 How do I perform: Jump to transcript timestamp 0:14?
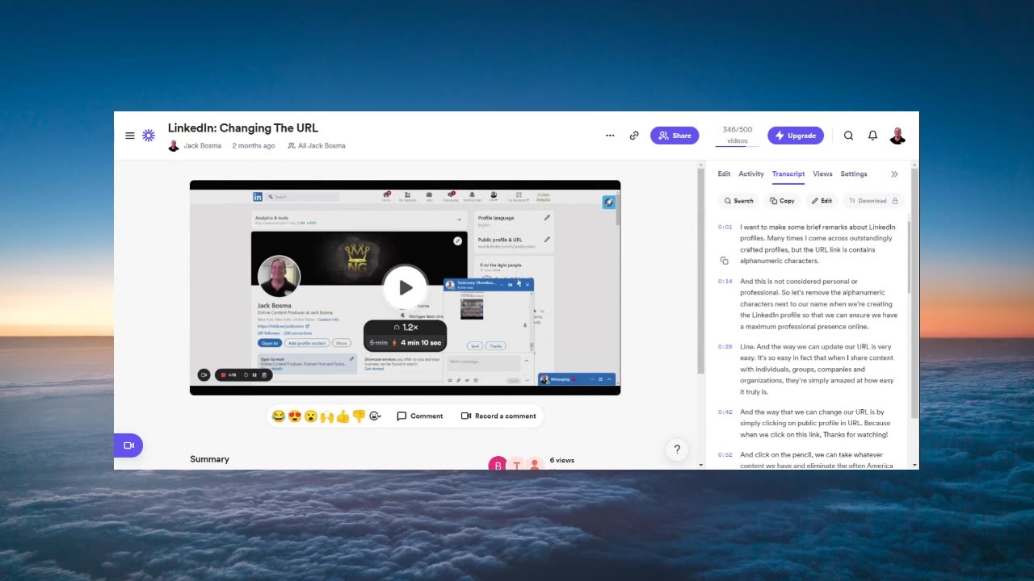[x=725, y=281]
